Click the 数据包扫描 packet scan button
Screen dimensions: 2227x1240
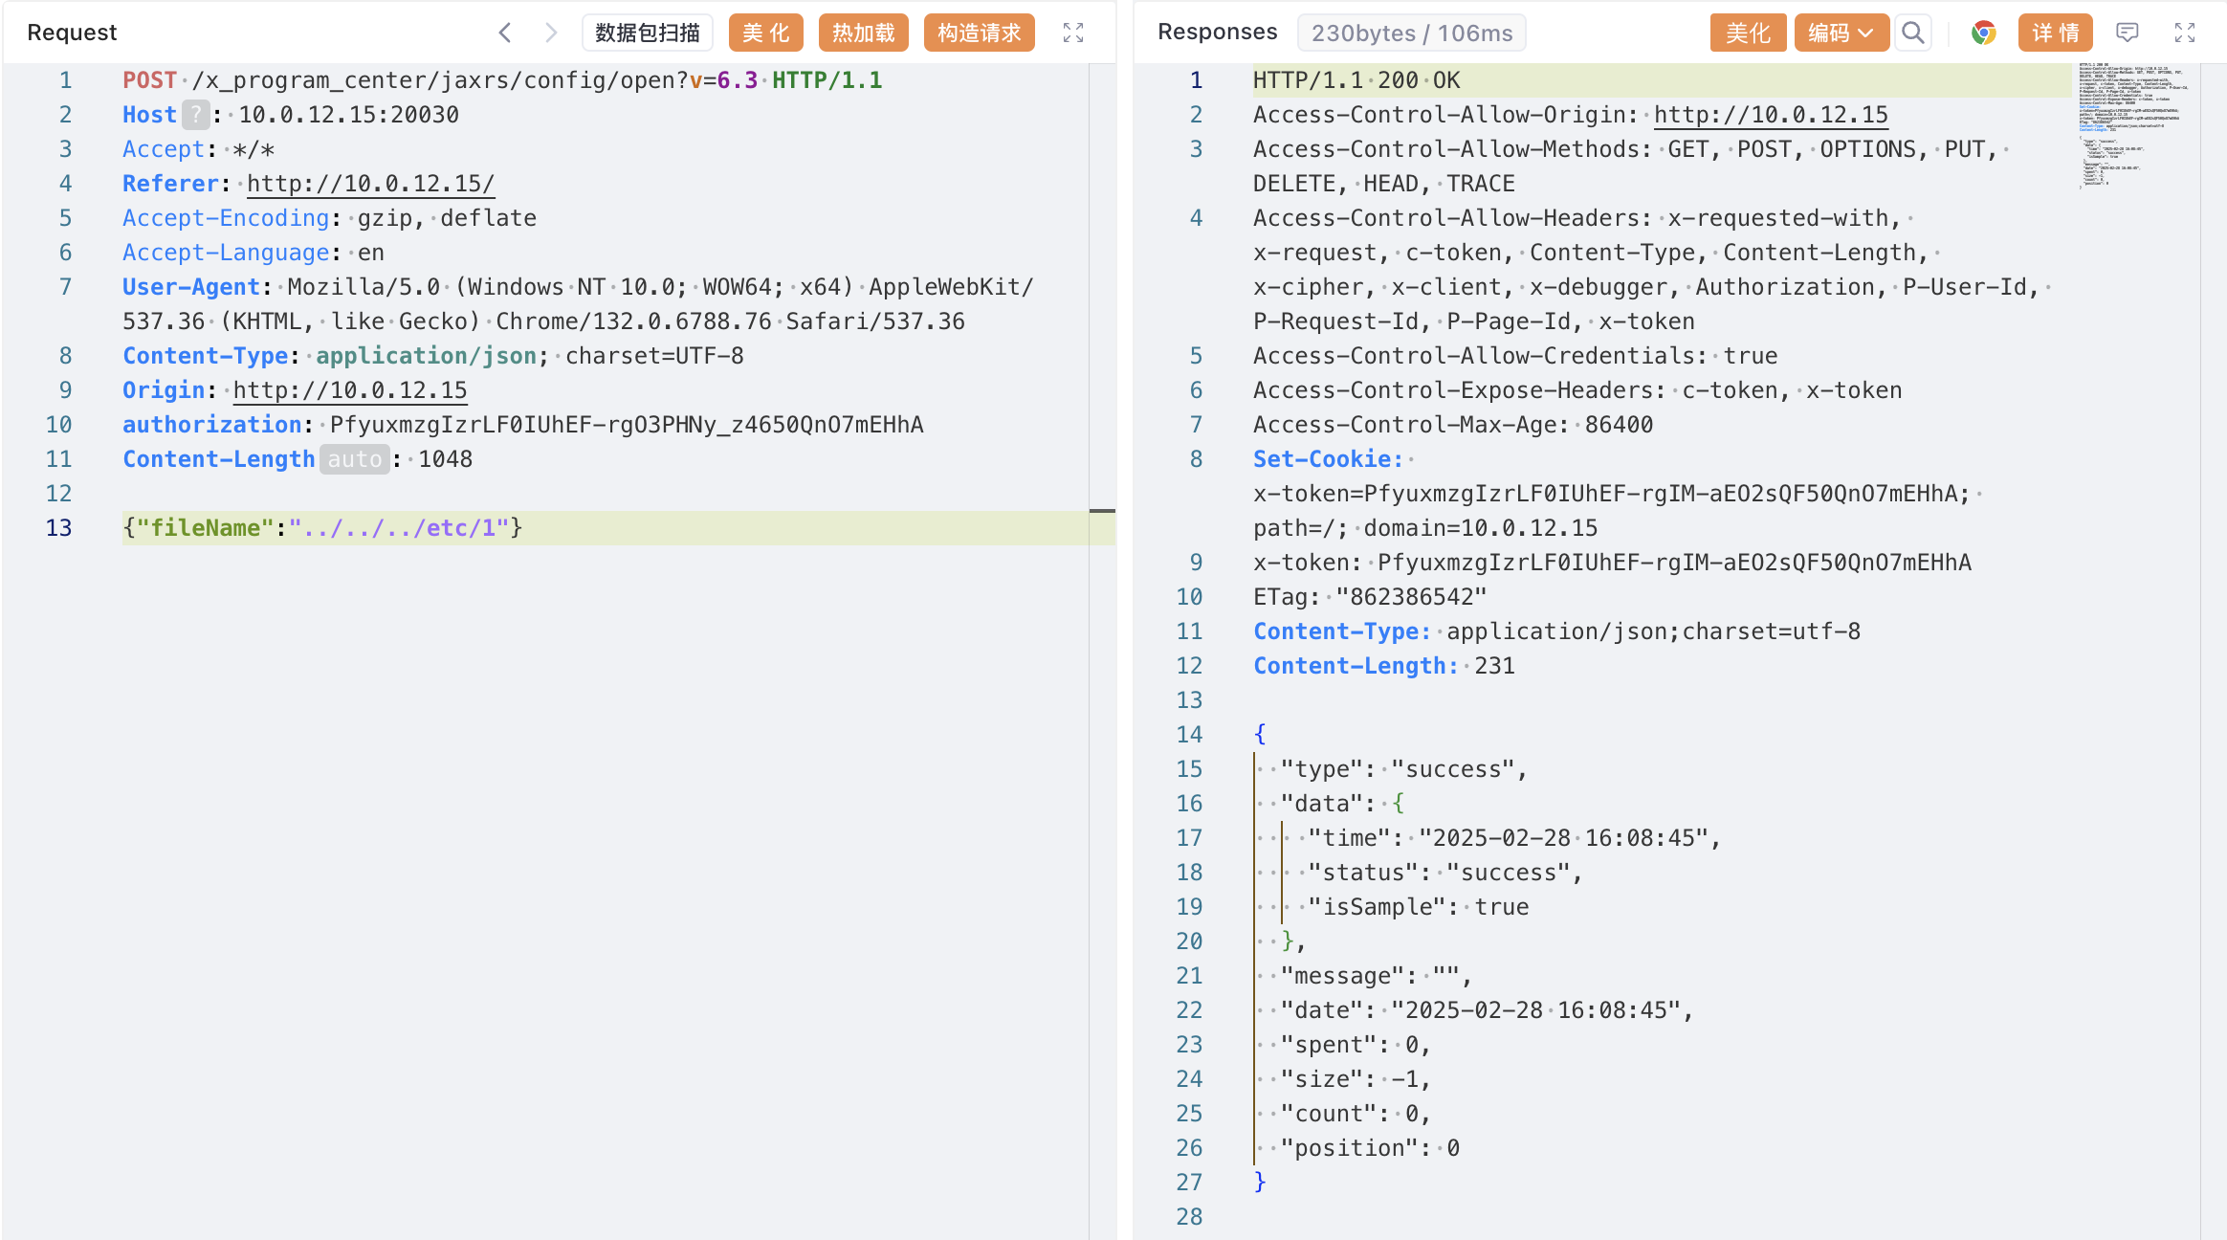(648, 33)
